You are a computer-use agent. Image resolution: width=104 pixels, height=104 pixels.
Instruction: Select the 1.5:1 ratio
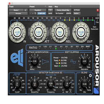pyautogui.click(x=45, y=49)
